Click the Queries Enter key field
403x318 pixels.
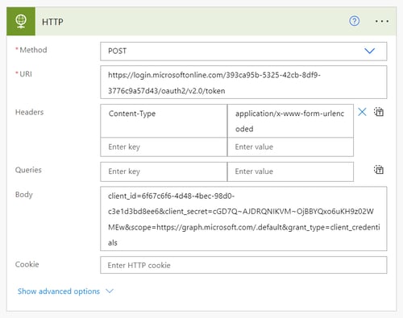pyautogui.click(x=164, y=171)
